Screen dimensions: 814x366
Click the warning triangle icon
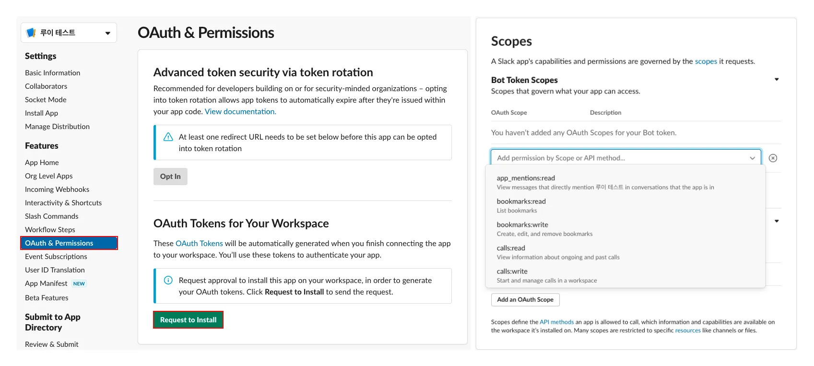point(168,137)
